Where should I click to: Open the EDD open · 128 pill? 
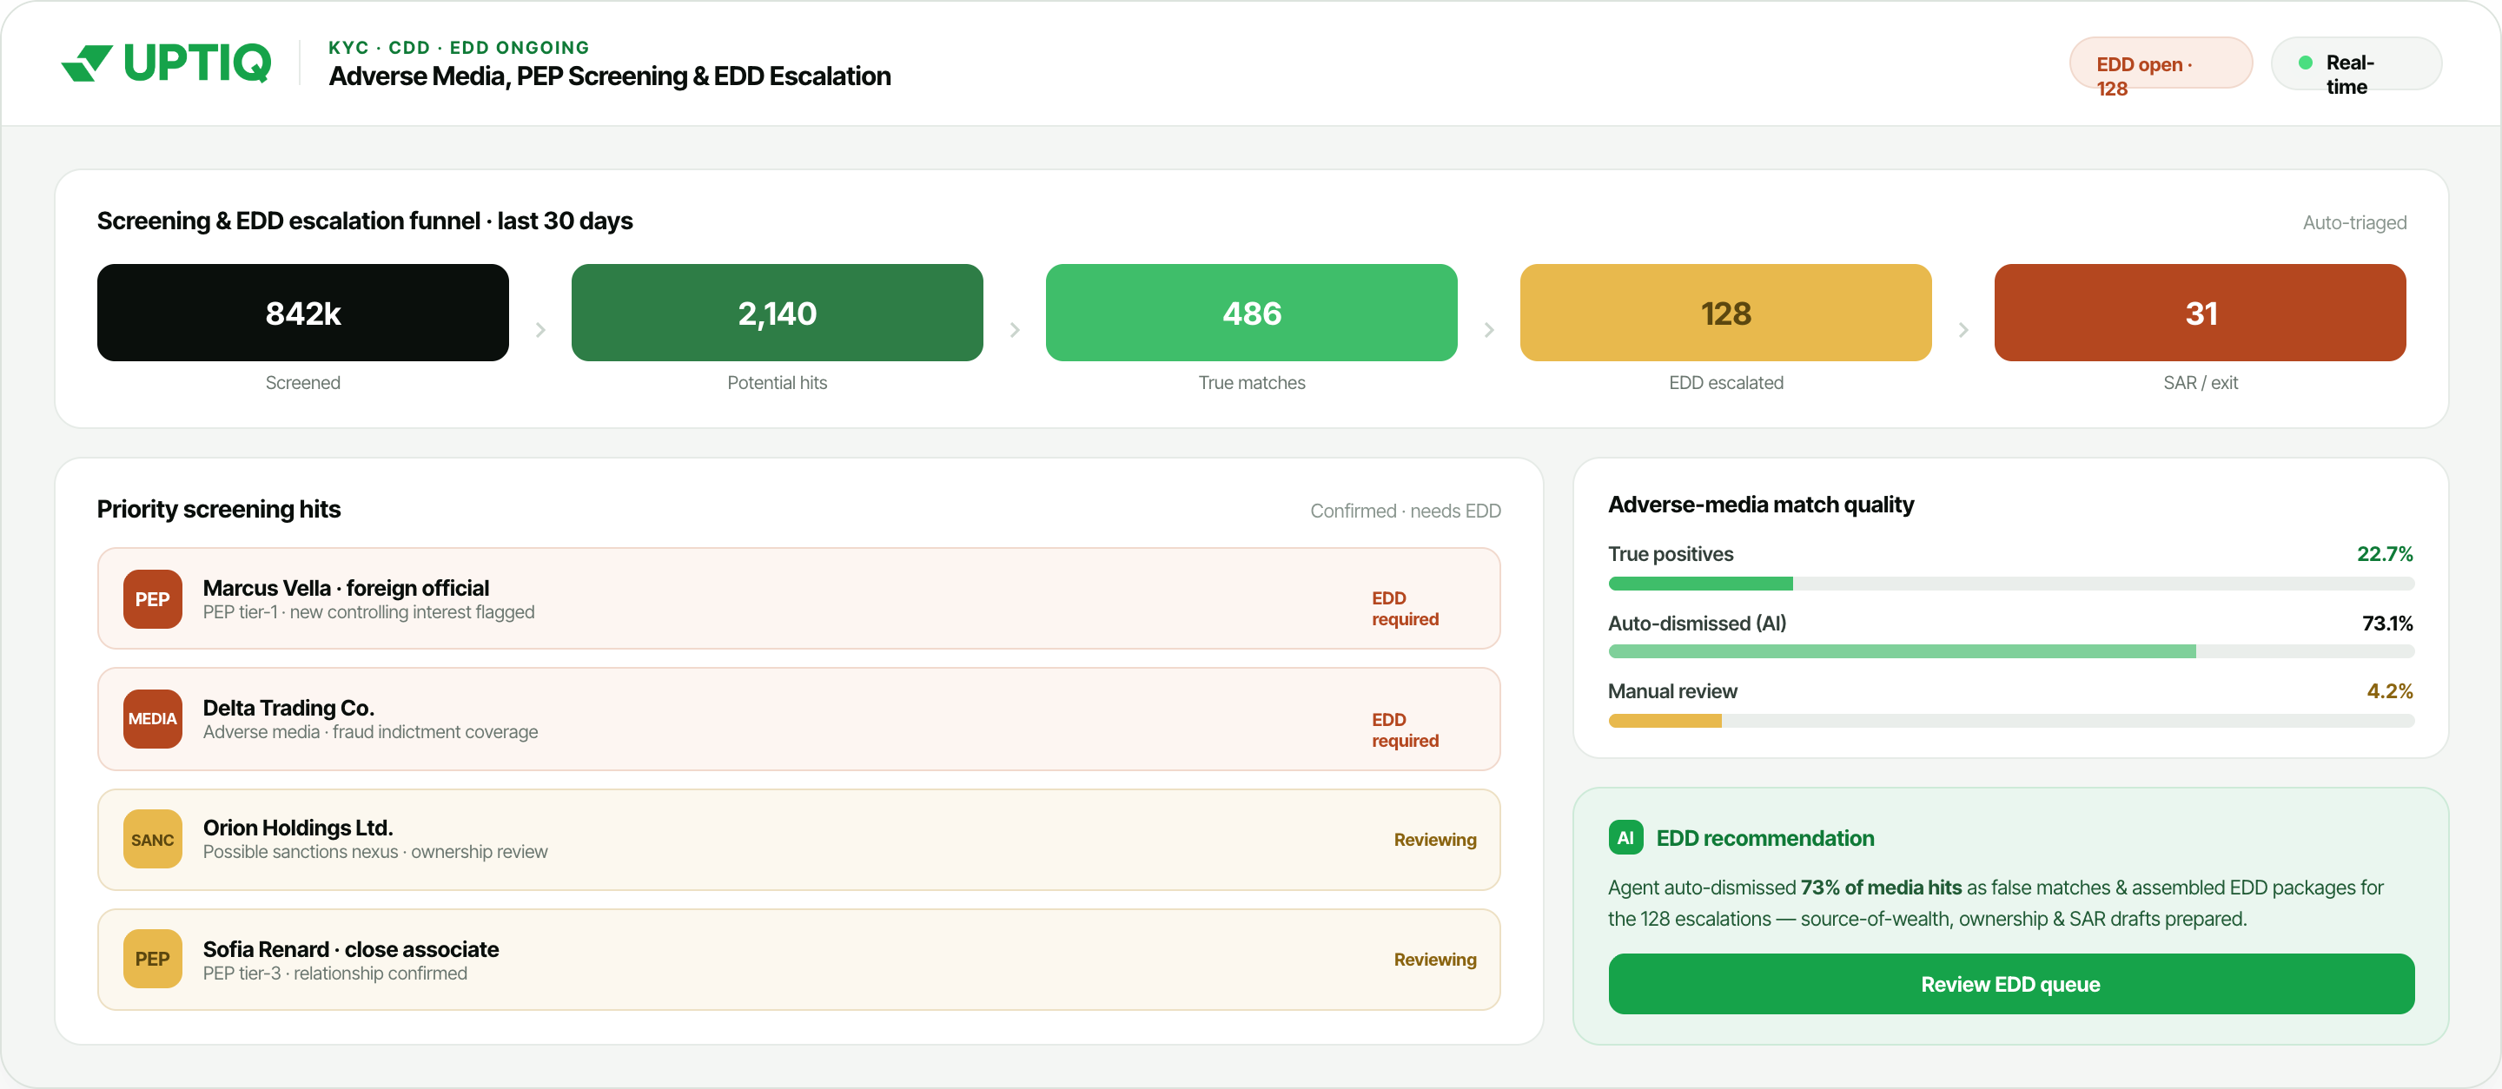2161,63
